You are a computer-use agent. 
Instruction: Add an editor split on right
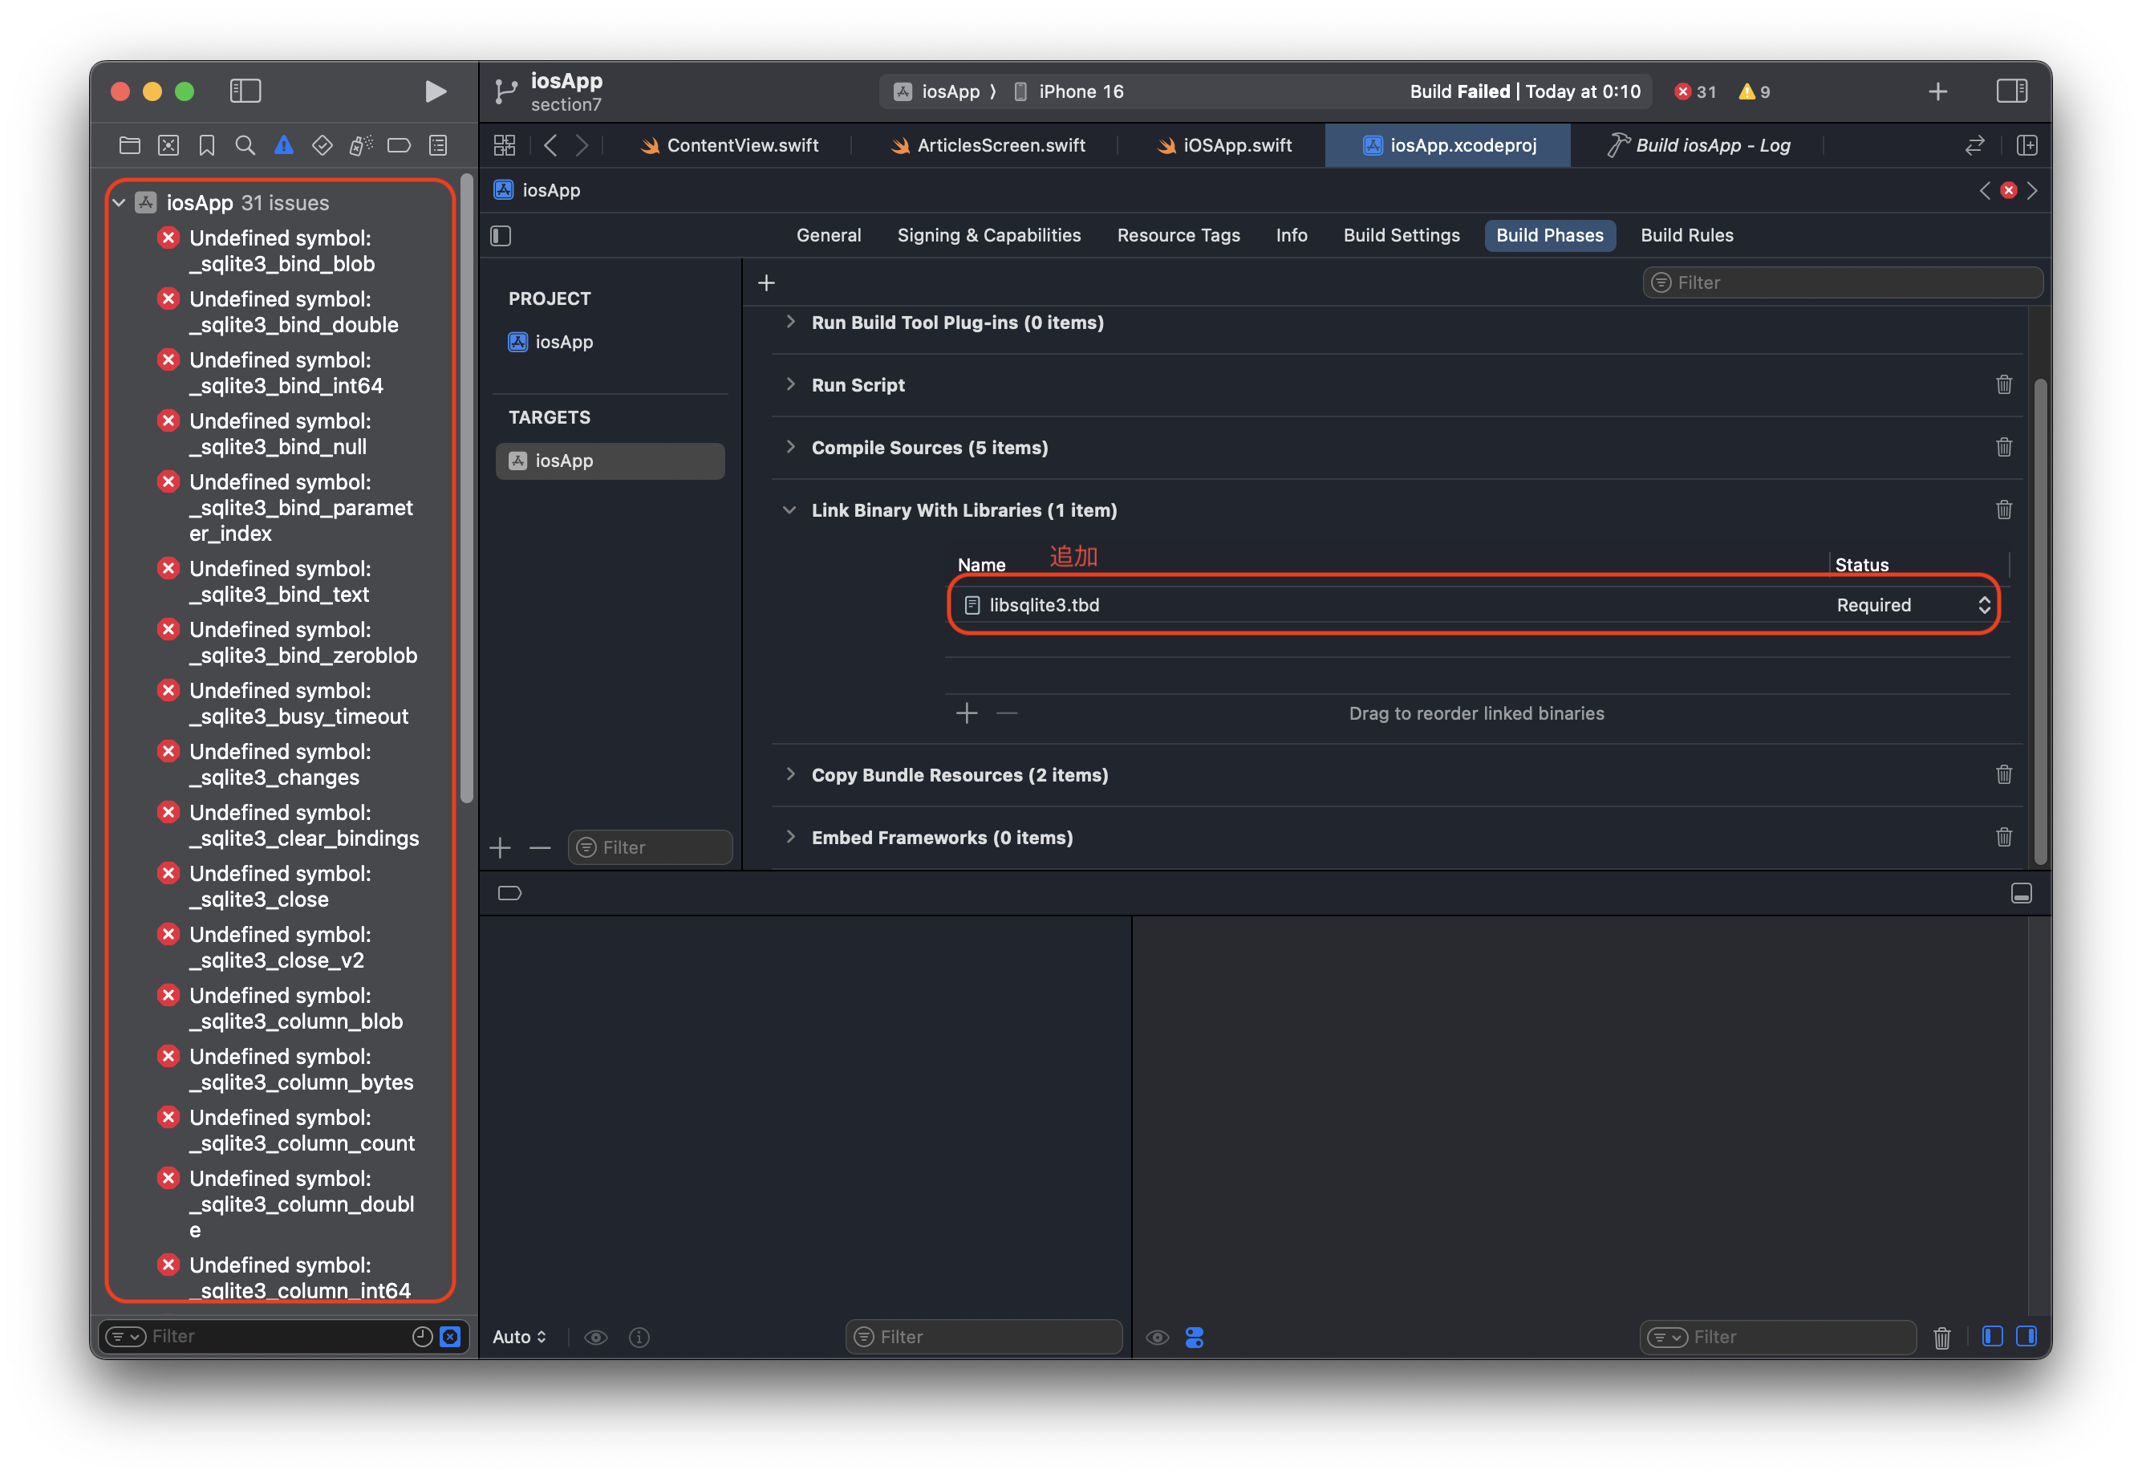pyautogui.click(x=2027, y=145)
